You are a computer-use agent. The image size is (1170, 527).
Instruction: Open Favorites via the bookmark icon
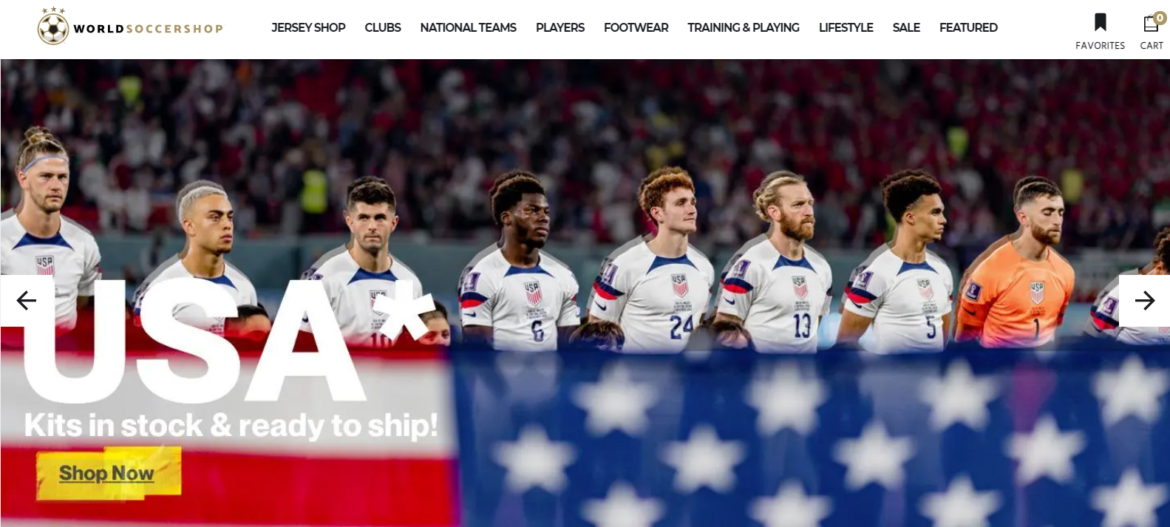tap(1100, 22)
